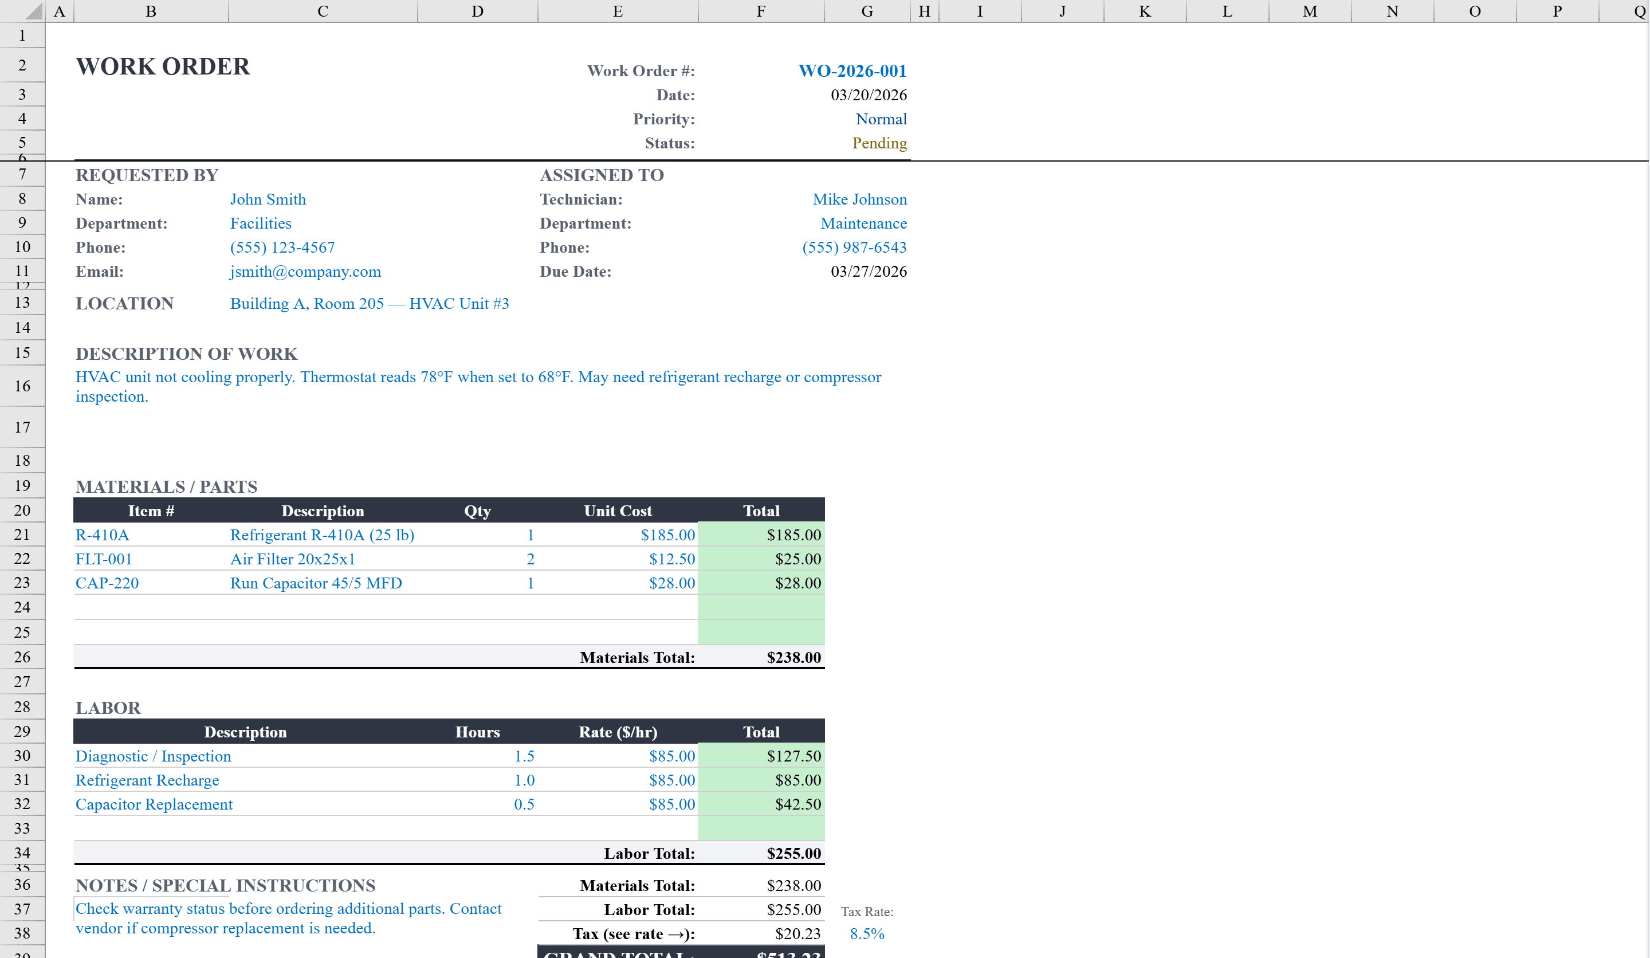Click the Priority cell showing Normal
1650x958 pixels.
881,119
